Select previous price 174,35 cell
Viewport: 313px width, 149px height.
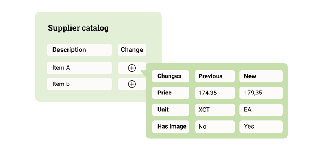click(x=215, y=93)
